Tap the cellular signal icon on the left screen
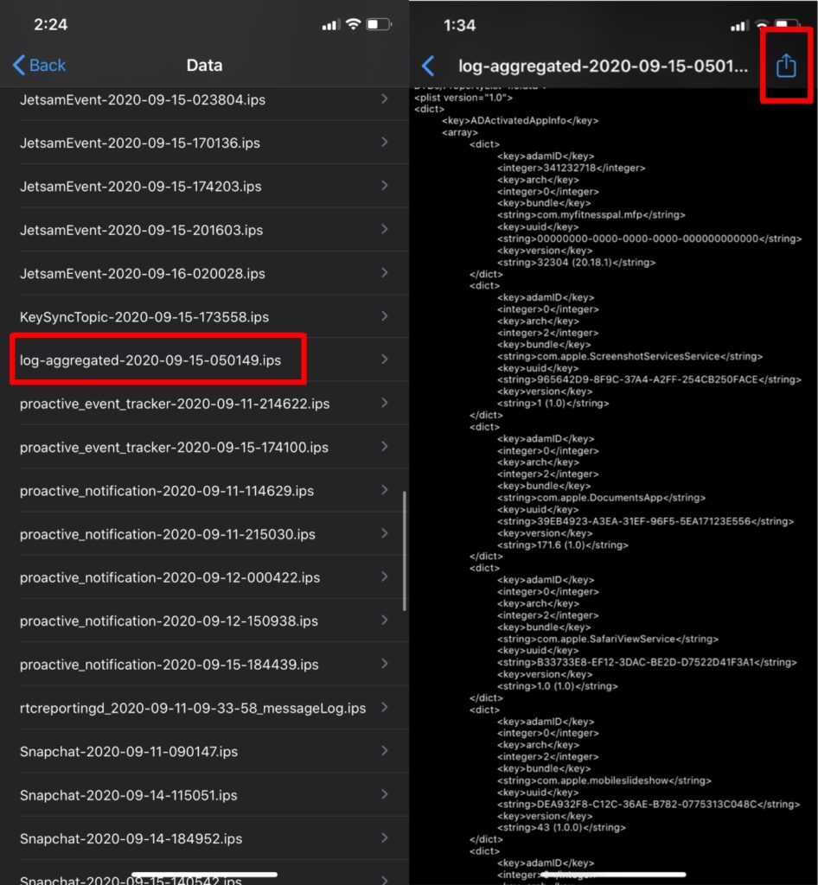 tap(331, 25)
